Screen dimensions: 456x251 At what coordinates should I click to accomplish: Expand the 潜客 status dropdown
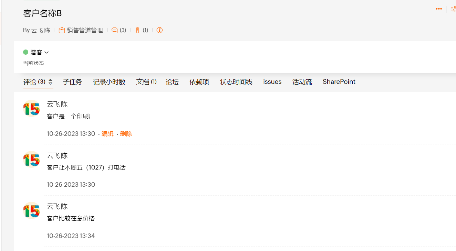[46, 53]
